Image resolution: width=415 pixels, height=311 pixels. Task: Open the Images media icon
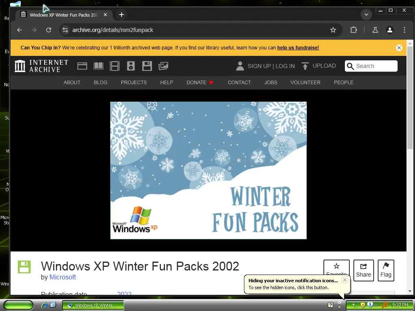[x=163, y=66]
